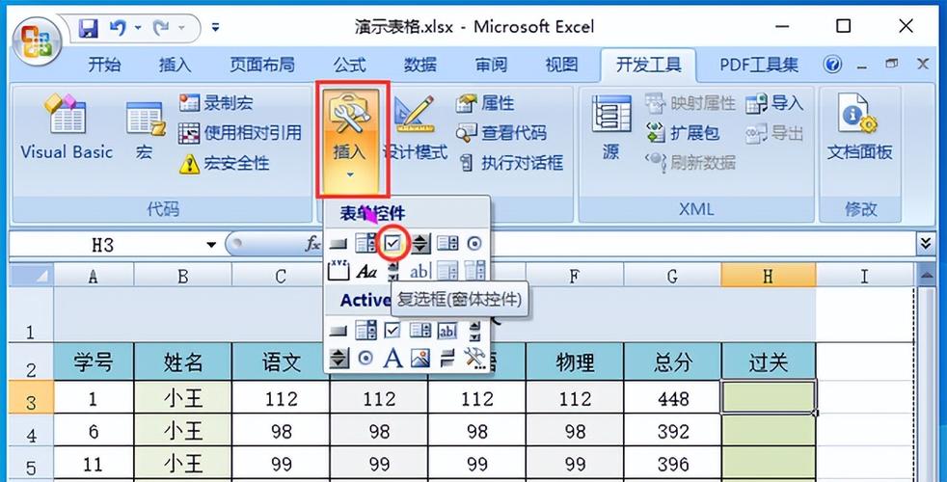Screen dimensions: 947x482
Task: Select the spin button form control
Action: 420,244
